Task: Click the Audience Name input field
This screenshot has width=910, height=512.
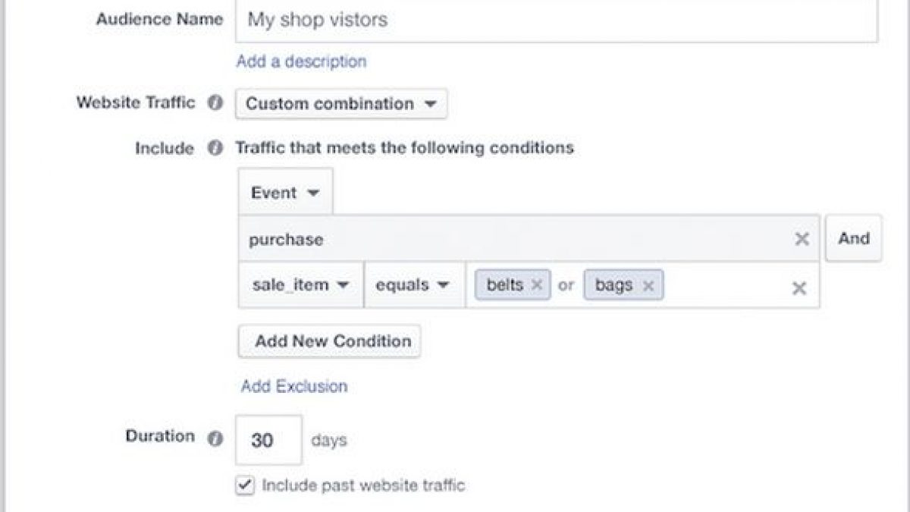Action: pyautogui.click(x=557, y=20)
